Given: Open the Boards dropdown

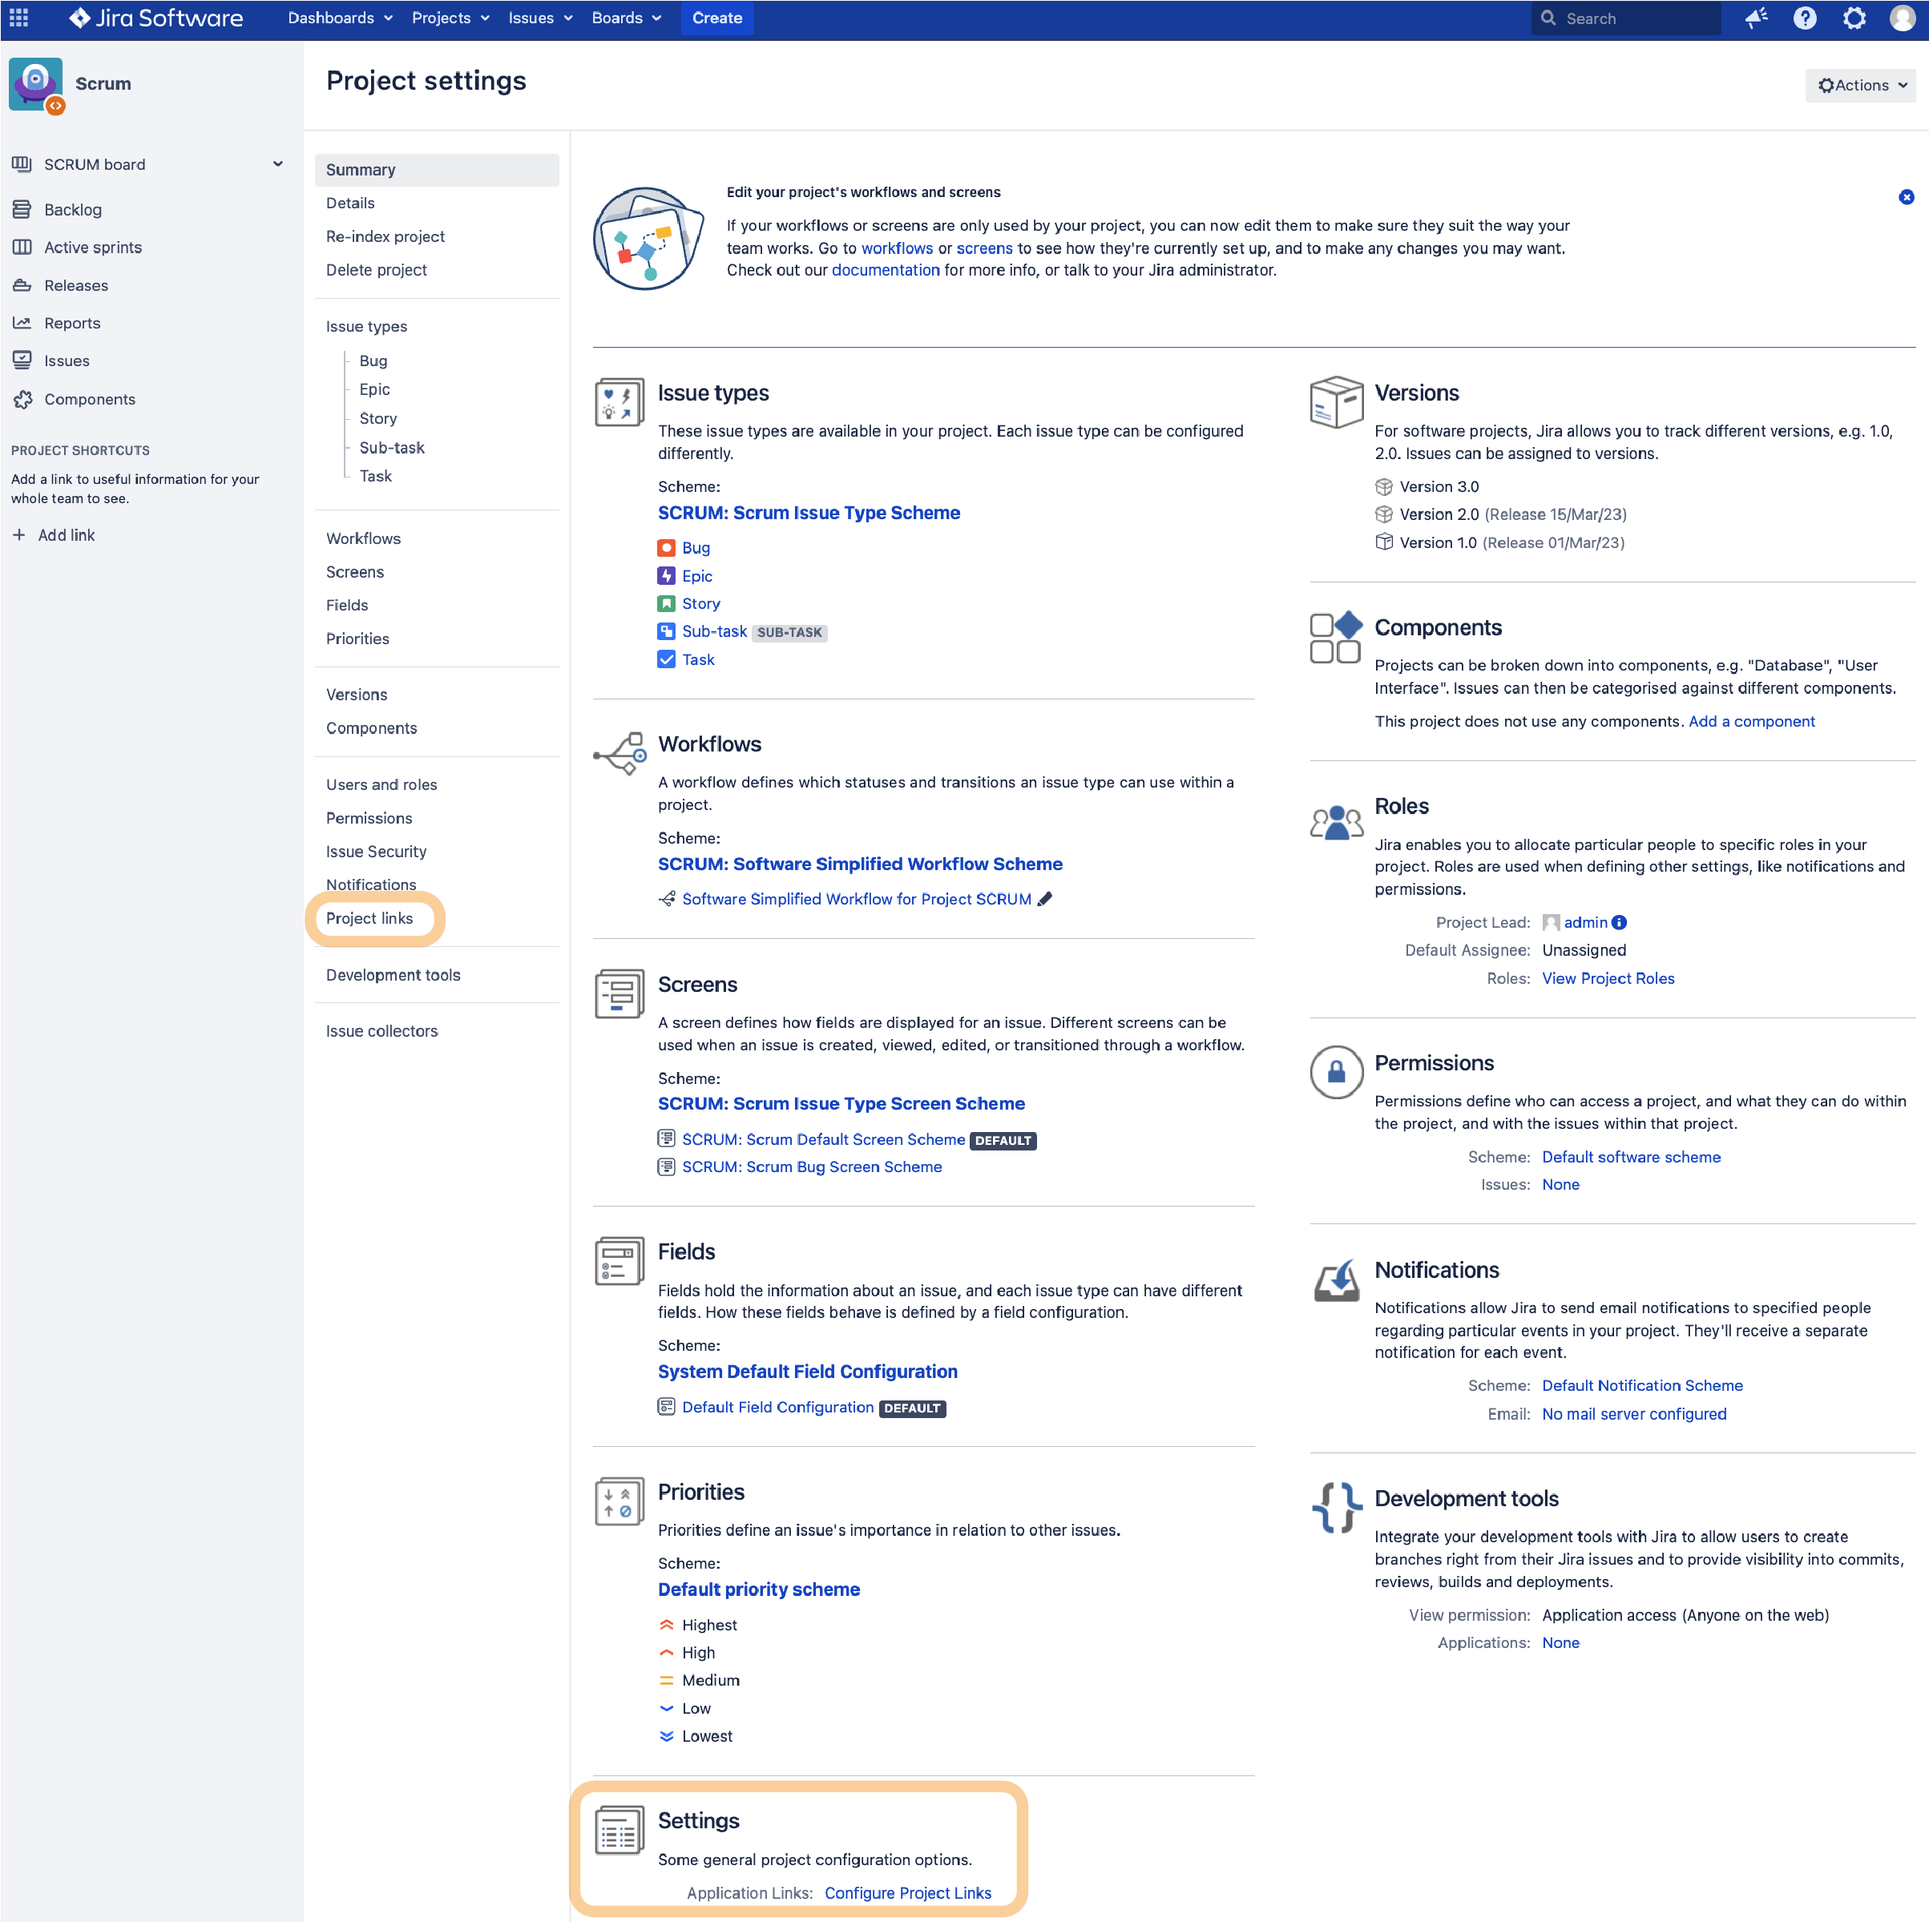Looking at the screenshot, I should click(627, 18).
